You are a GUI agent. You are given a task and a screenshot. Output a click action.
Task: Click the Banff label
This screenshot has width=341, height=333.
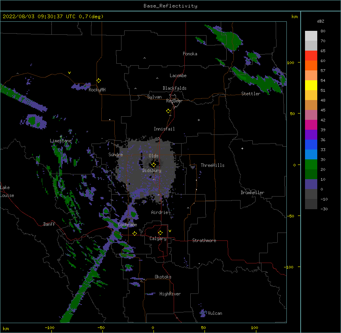click(x=49, y=224)
